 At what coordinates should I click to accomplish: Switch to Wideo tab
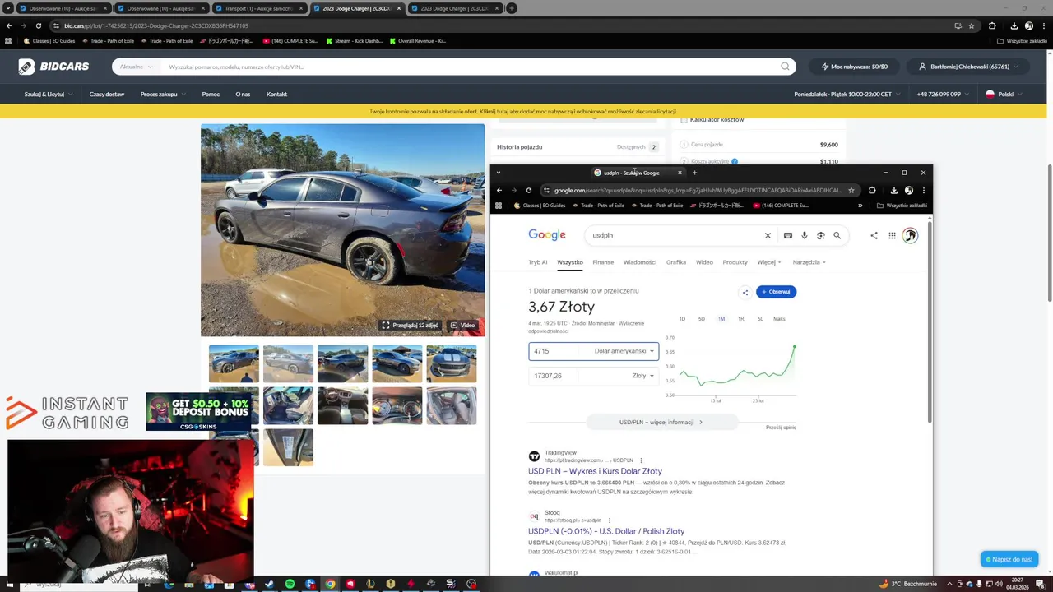coord(704,262)
